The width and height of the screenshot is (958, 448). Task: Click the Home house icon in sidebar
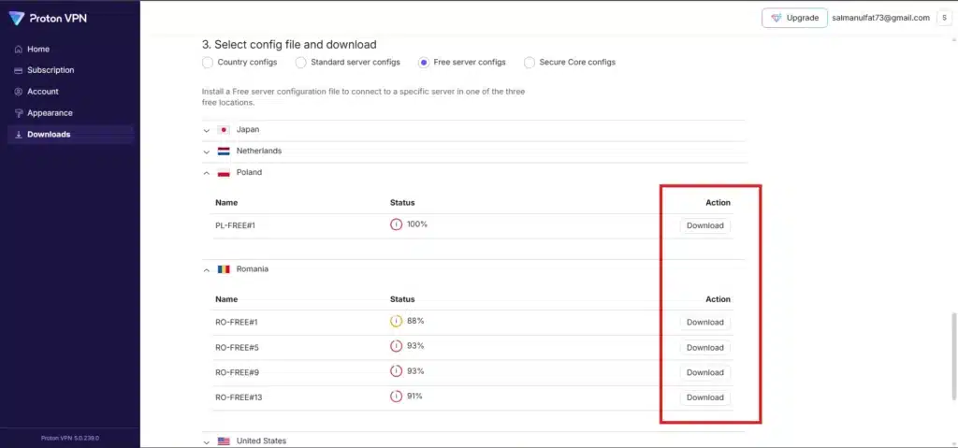coord(19,50)
